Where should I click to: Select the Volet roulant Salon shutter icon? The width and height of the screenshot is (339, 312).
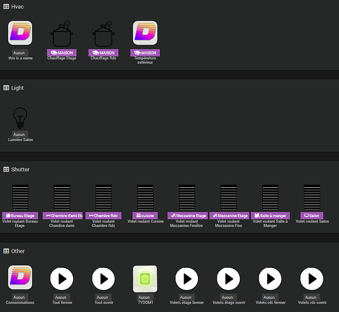coord(312,197)
